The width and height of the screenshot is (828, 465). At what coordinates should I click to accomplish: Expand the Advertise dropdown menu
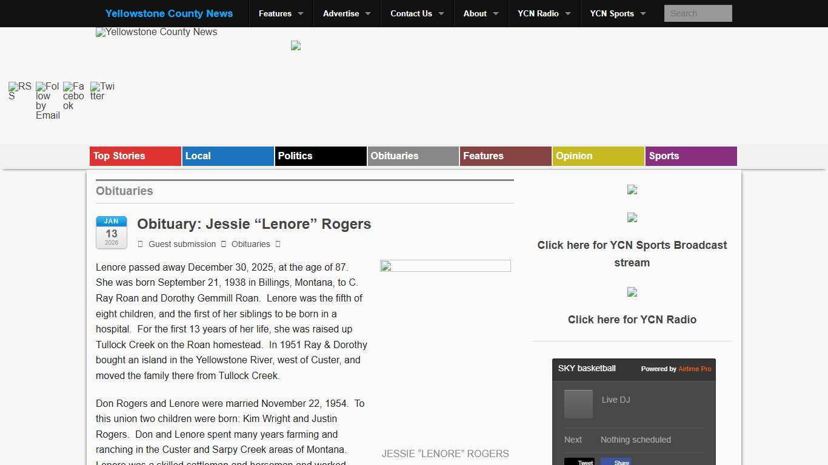[x=347, y=13]
